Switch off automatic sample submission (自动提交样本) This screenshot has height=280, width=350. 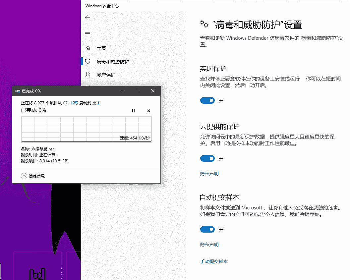[207, 229]
